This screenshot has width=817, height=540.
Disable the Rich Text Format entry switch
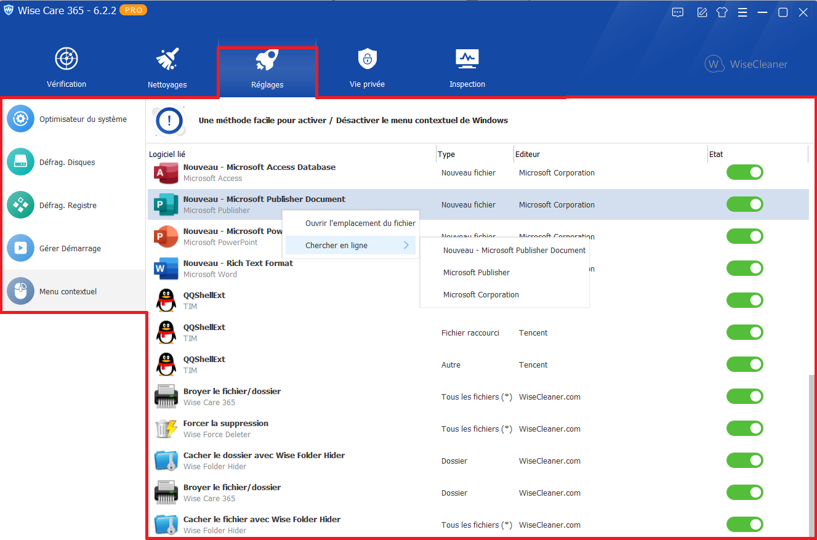point(745,268)
